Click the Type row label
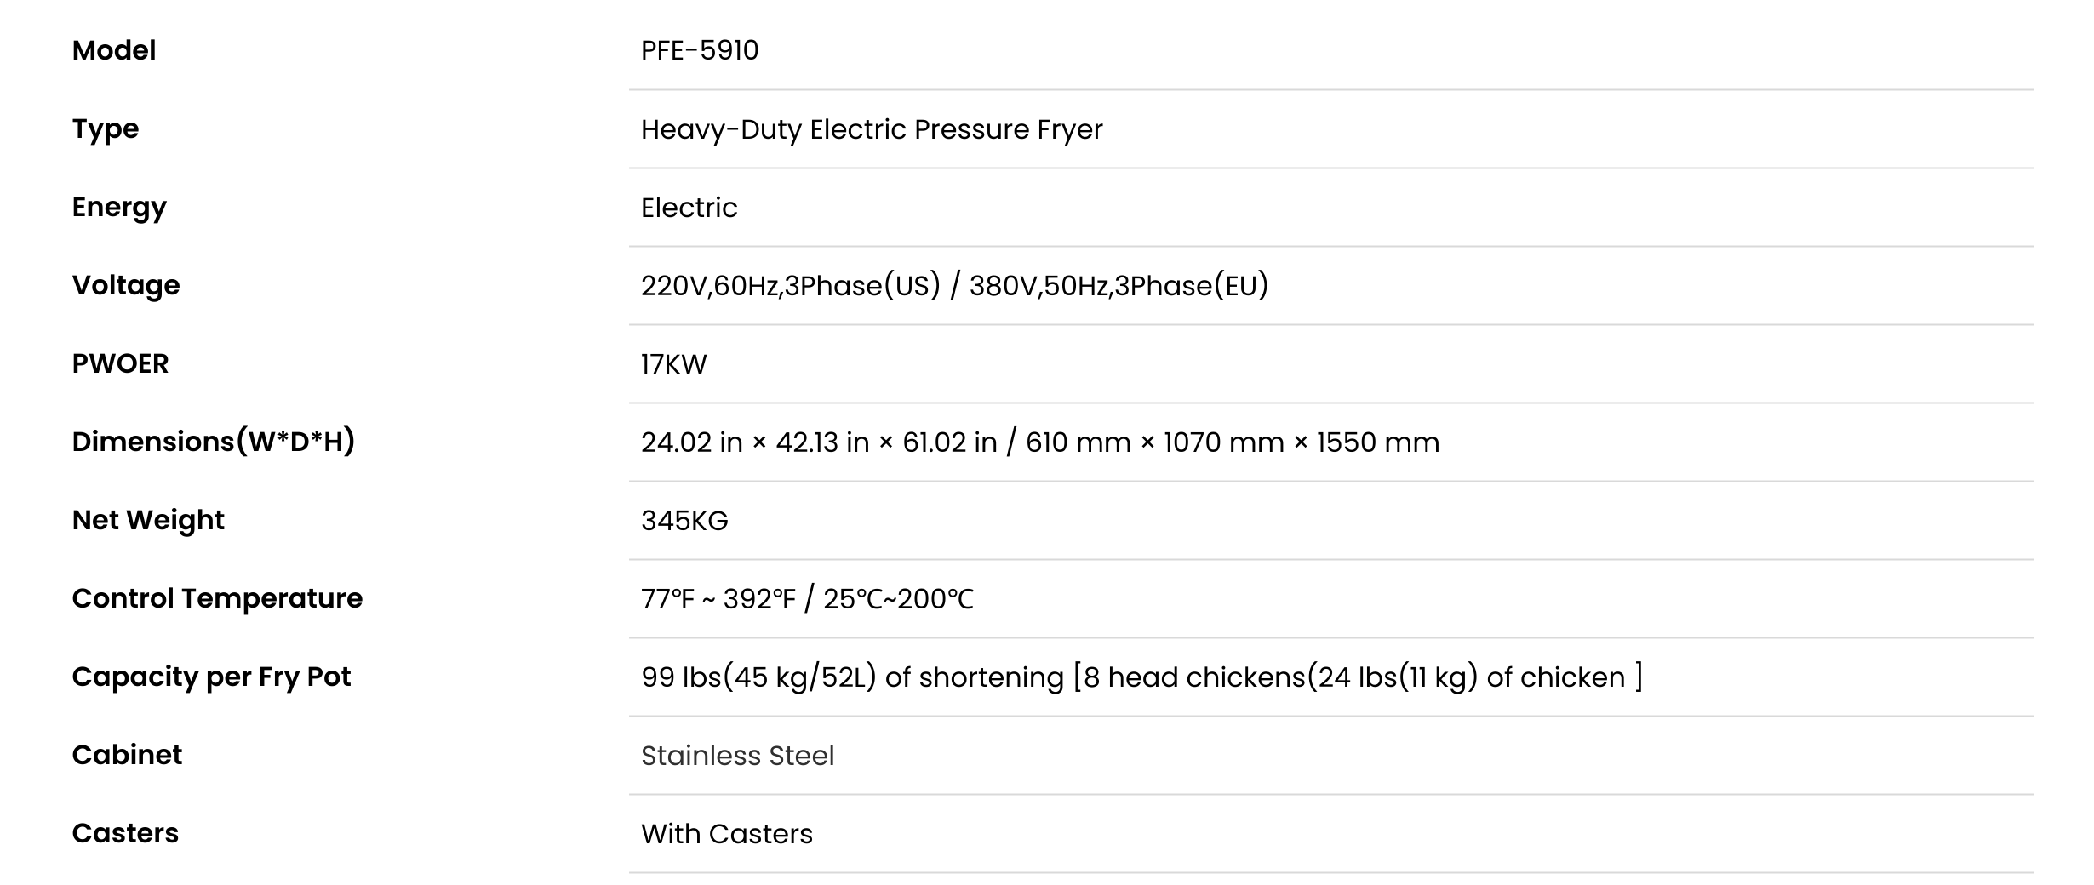 click(x=106, y=129)
